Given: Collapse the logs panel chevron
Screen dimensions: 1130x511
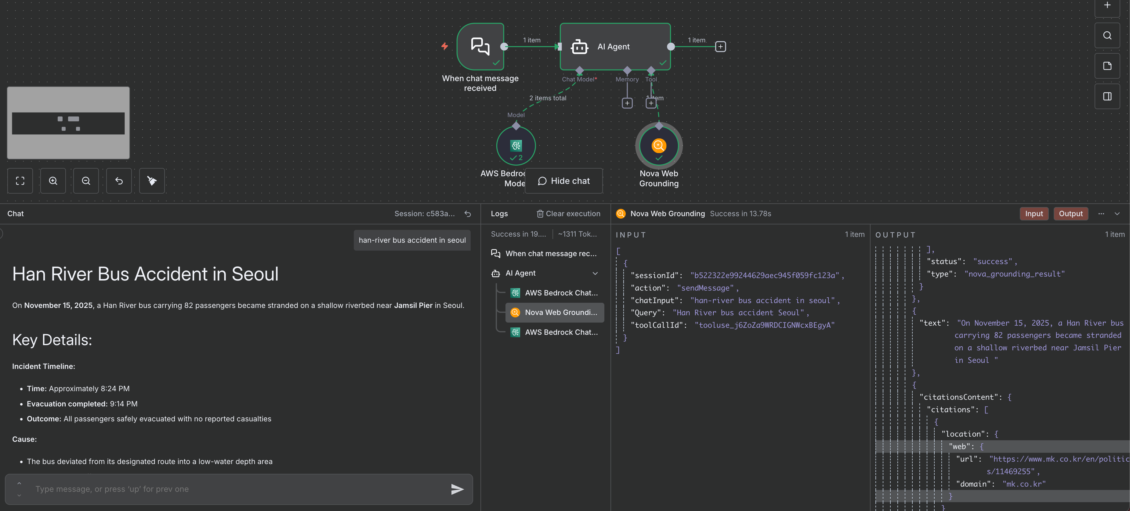Looking at the screenshot, I should point(1117,214).
